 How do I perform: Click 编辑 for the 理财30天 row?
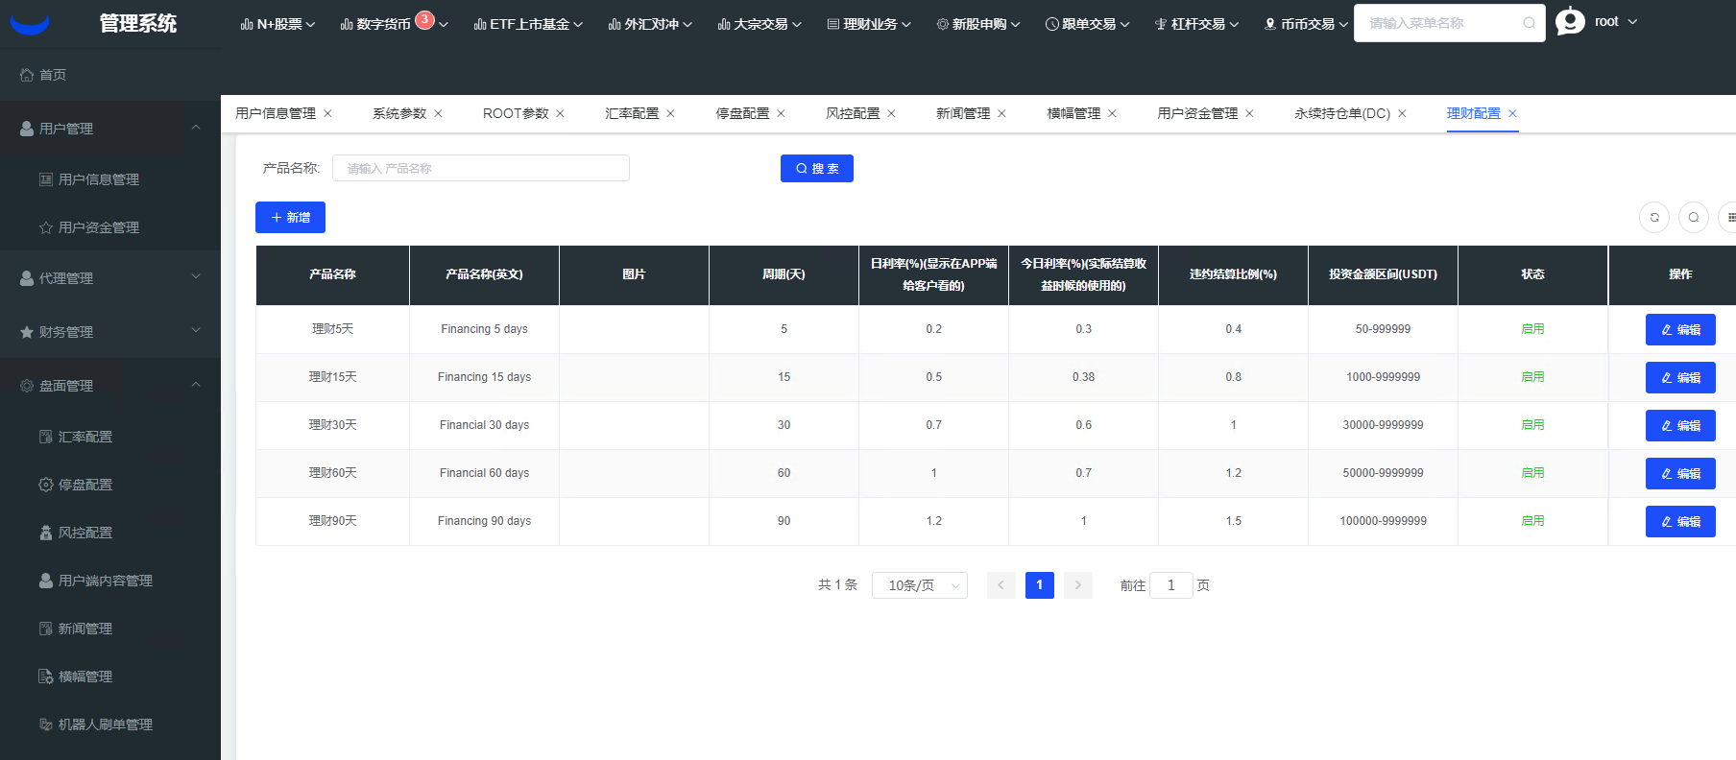click(1679, 425)
